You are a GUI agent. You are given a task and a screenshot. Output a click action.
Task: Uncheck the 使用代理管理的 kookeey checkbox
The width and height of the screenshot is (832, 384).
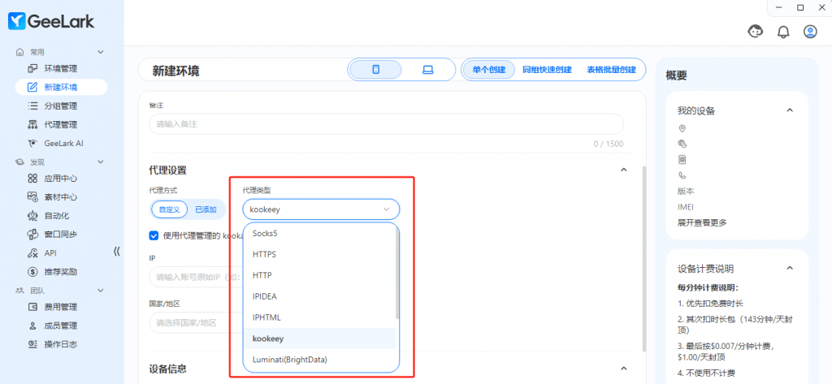pyautogui.click(x=154, y=235)
